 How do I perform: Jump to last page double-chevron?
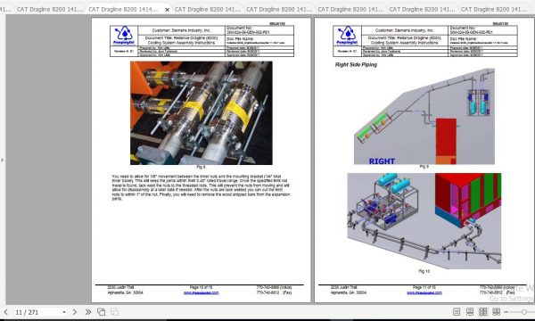point(88,312)
